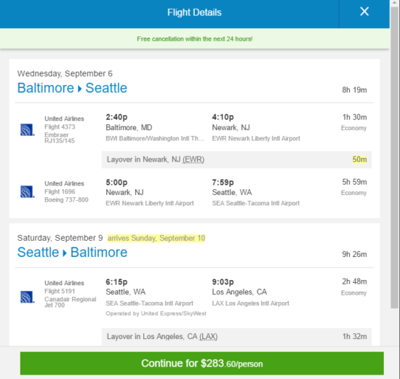Close the Flight Details dialog
The width and height of the screenshot is (400, 379).
pyautogui.click(x=364, y=12)
